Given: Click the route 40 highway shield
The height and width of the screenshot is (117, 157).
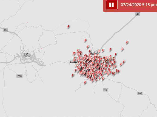Looking at the screenshot, I should pos(138,14).
